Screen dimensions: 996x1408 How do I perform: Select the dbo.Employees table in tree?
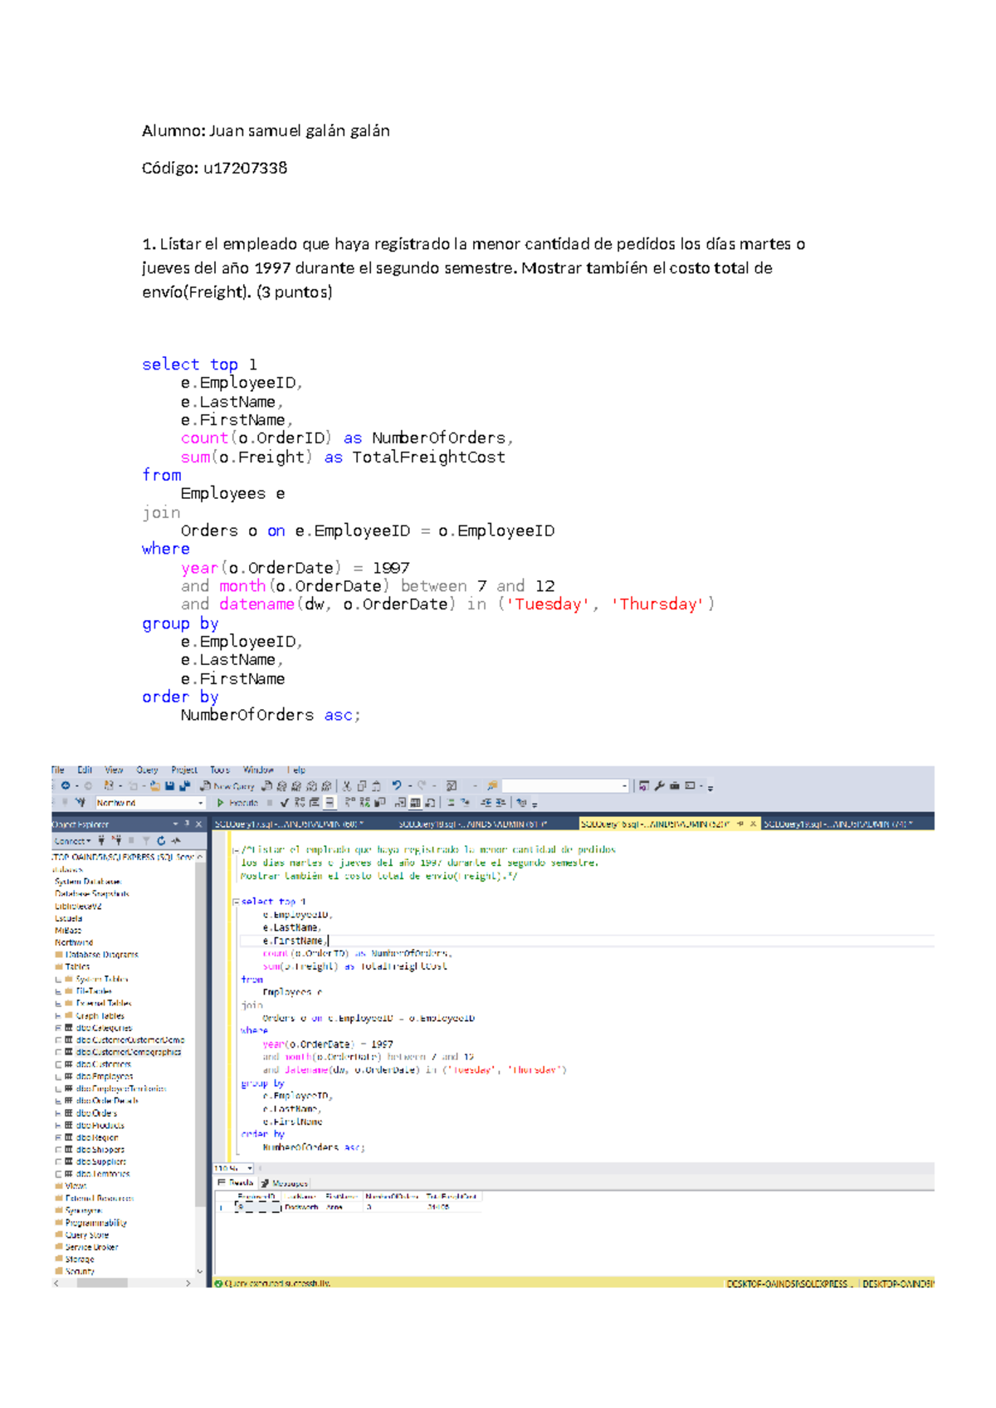point(104,1077)
